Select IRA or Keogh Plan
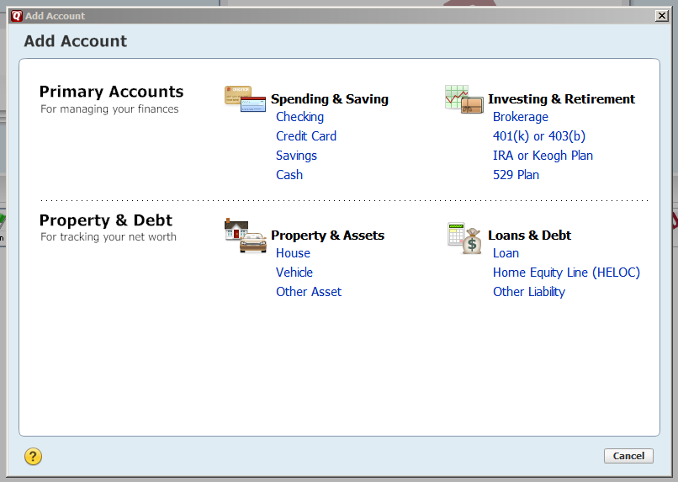678x482 pixels. point(543,156)
